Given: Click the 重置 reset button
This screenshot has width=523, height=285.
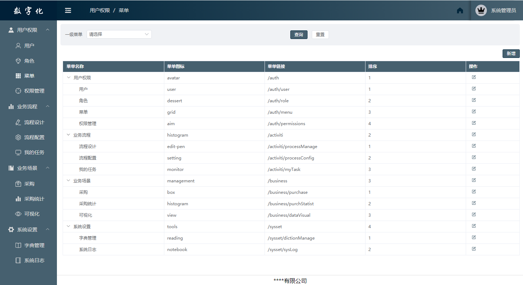Looking at the screenshot, I should [320, 35].
